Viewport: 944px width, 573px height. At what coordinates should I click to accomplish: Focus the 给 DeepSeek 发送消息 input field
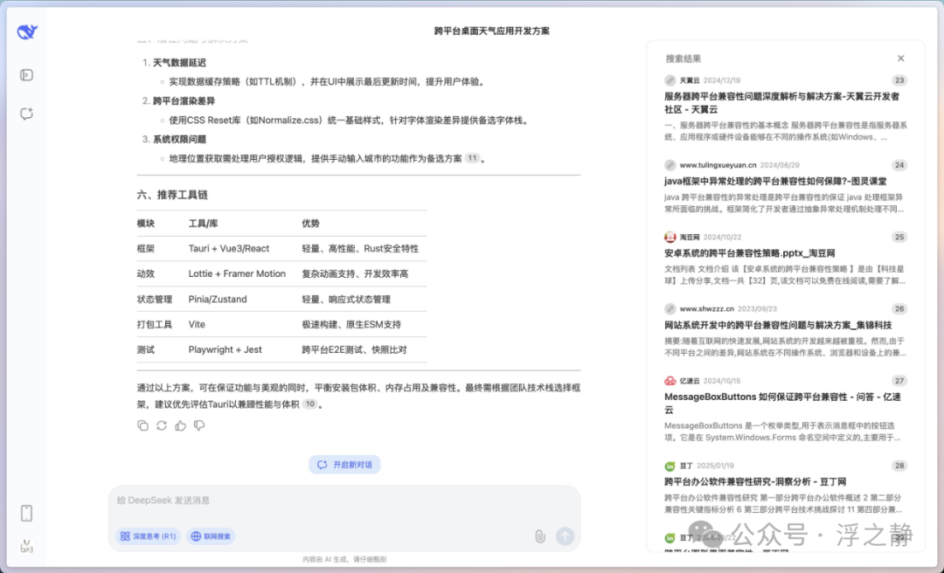pos(344,501)
